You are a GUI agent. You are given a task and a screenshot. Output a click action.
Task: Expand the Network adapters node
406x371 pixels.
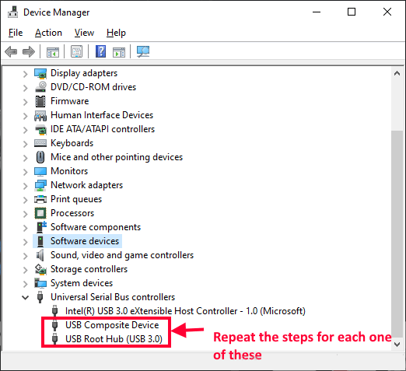(x=25, y=186)
